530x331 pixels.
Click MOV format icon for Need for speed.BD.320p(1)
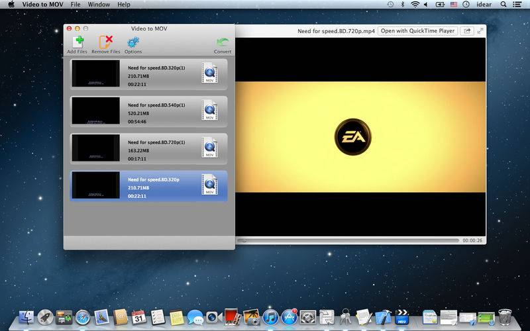(209, 73)
